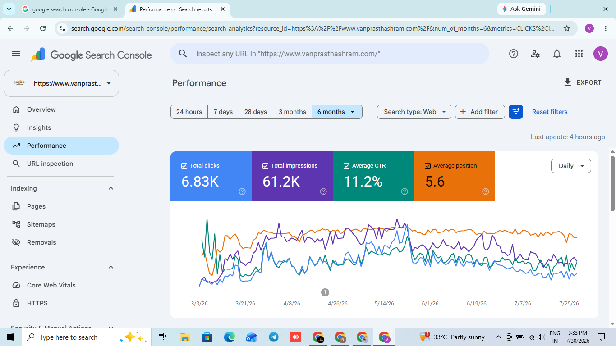Open the Chrome tab search arrow
This screenshot has height=346, width=616.
[x=9, y=9]
